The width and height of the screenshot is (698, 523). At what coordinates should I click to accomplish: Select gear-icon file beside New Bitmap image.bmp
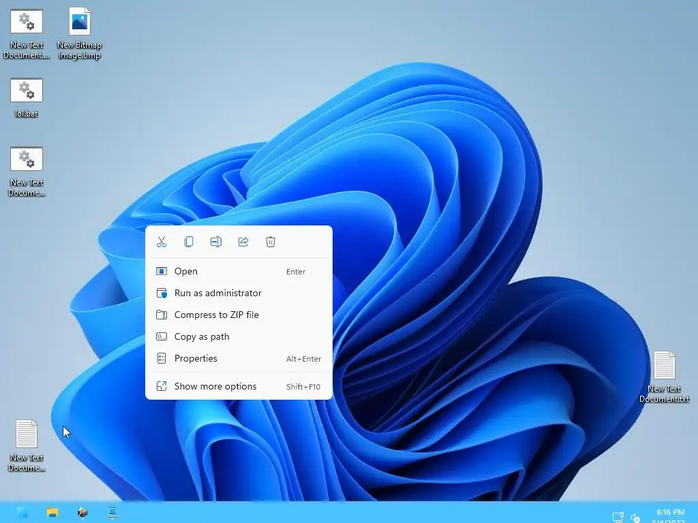click(27, 34)
